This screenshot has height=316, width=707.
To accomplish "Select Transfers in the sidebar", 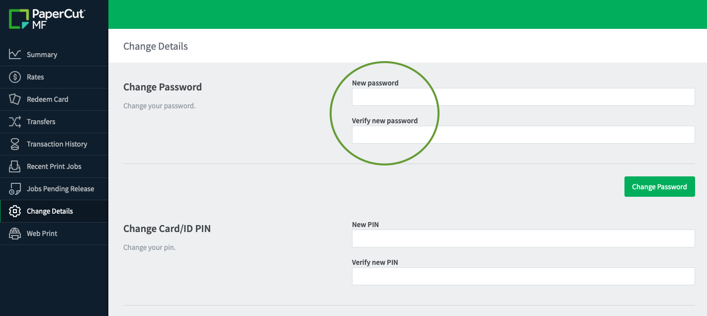I will click(54, 122).
